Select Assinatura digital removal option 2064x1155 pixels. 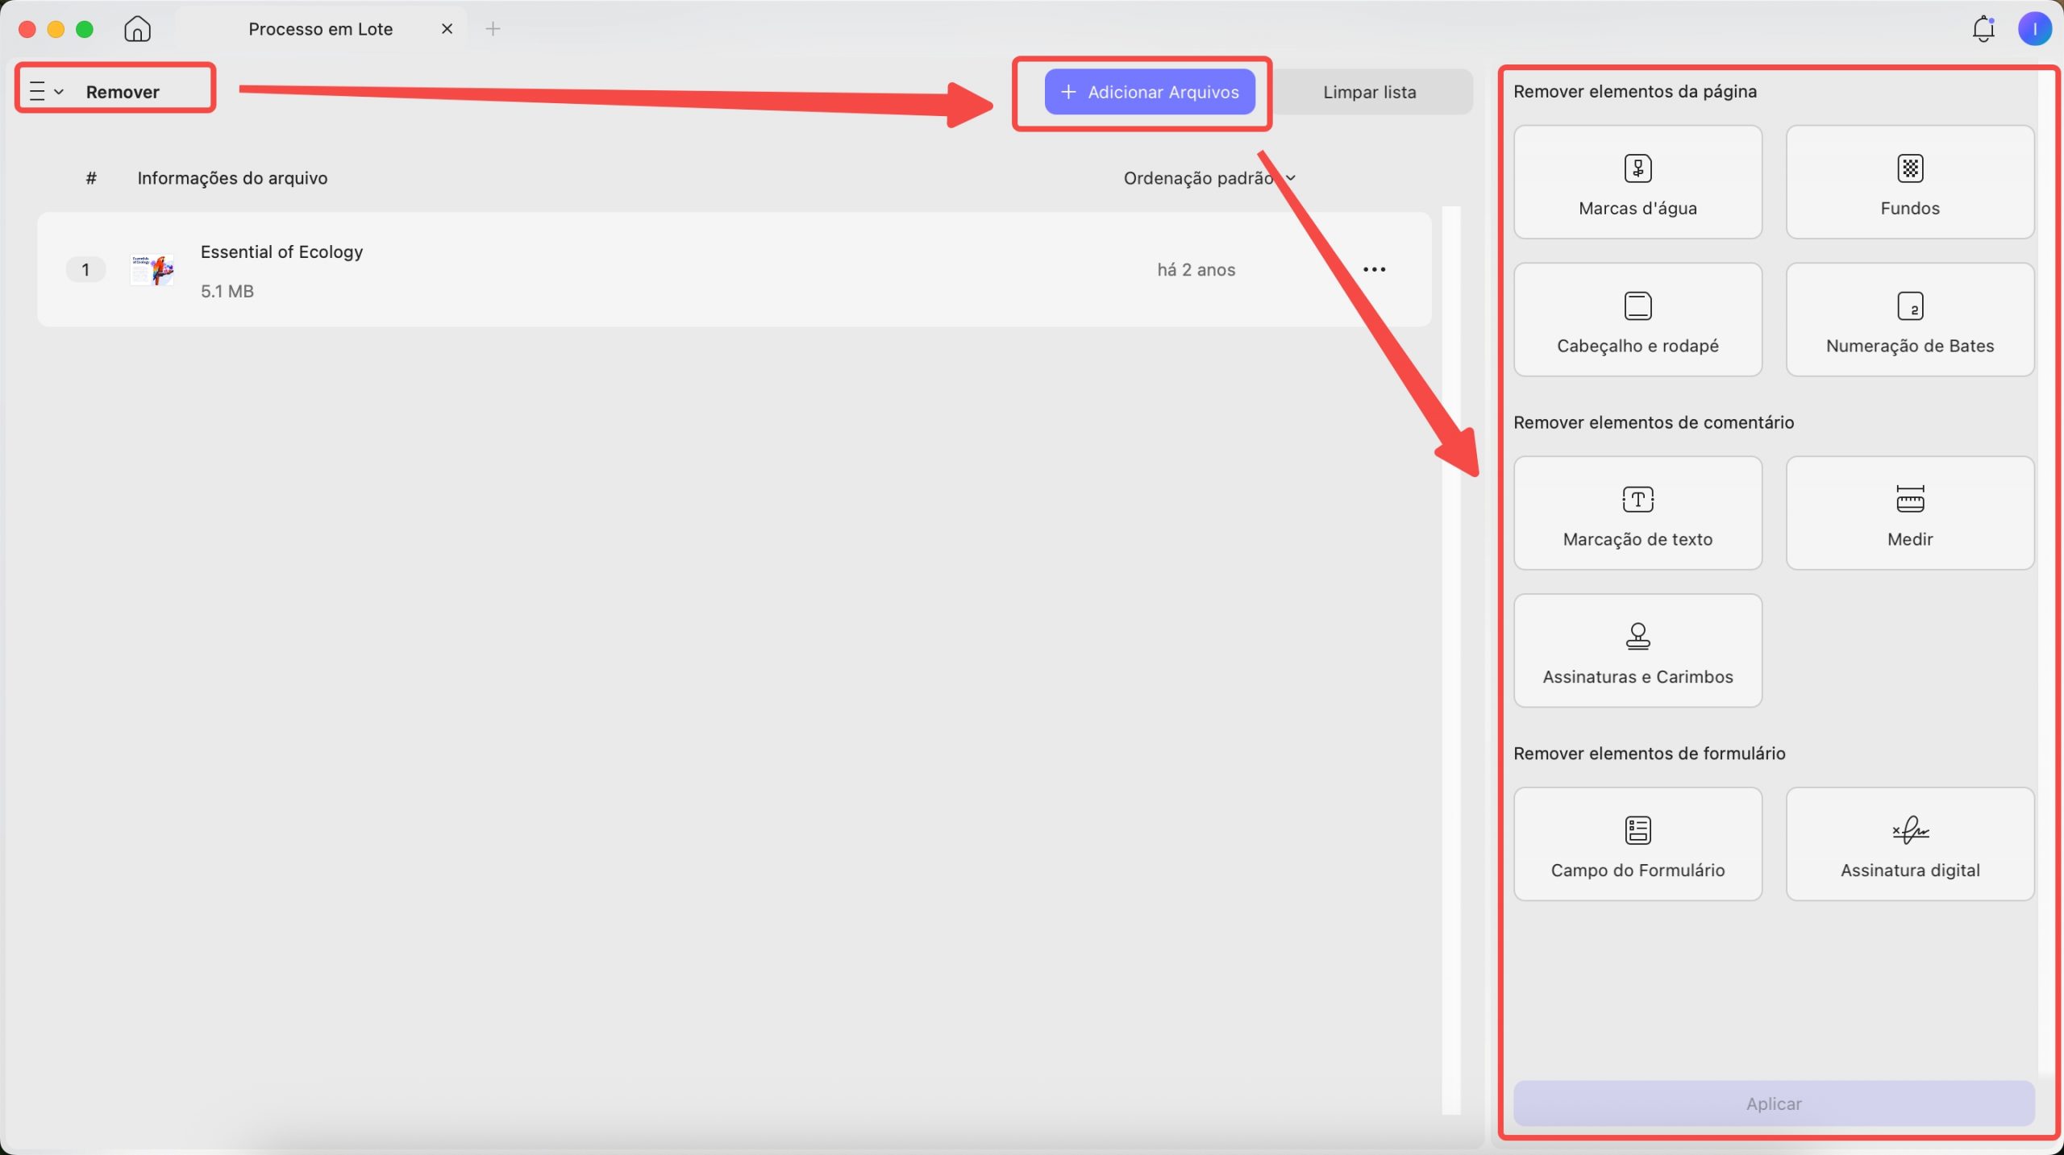coord(1910,844)
